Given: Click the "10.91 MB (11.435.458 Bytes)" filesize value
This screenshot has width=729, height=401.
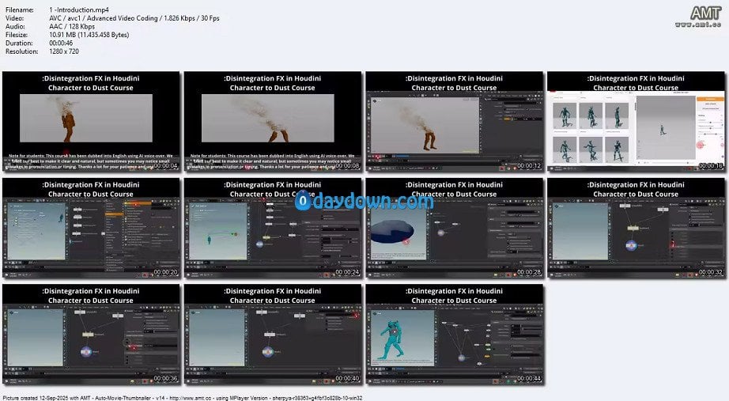Looking at the screenshot, I should (89, 35).
